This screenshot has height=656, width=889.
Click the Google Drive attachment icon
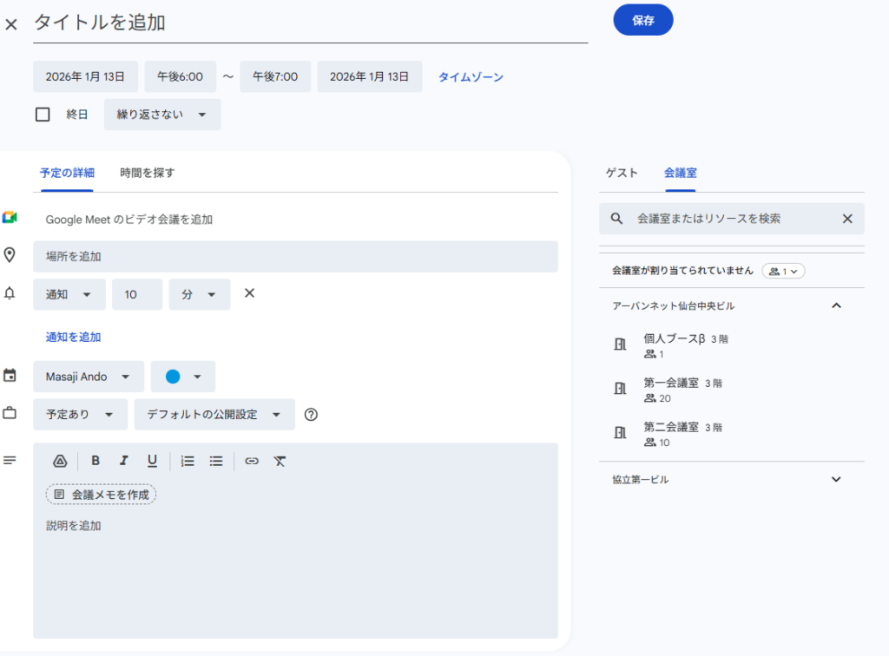pyautogui.click(x=60, y=462)
